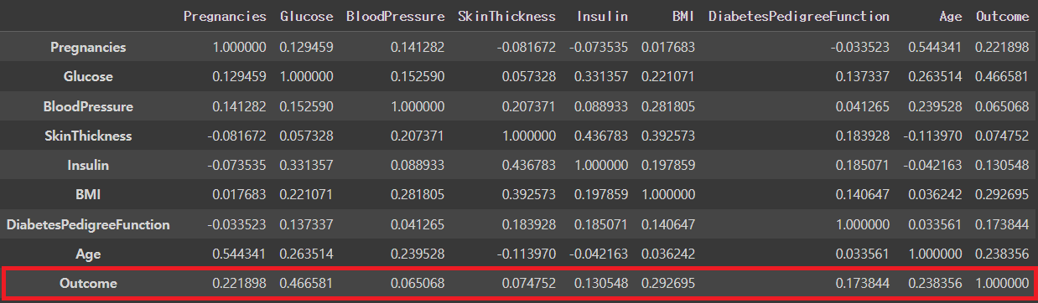Click the Outcome row label
The height and width of the screenshot is (303, 1038).
tap(88, 284)
